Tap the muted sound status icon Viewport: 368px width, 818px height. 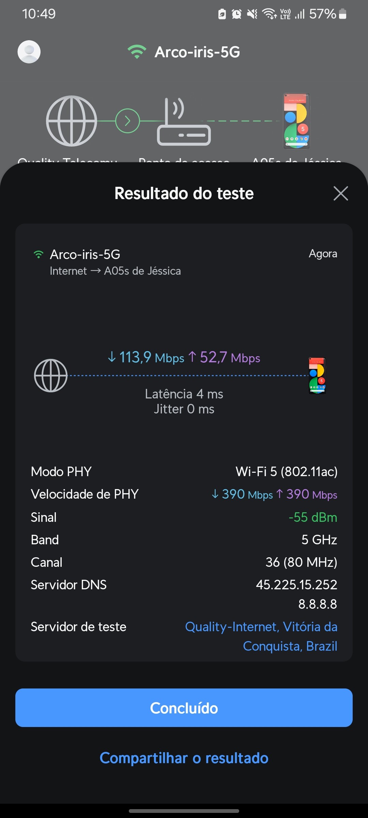click(252, 14)
